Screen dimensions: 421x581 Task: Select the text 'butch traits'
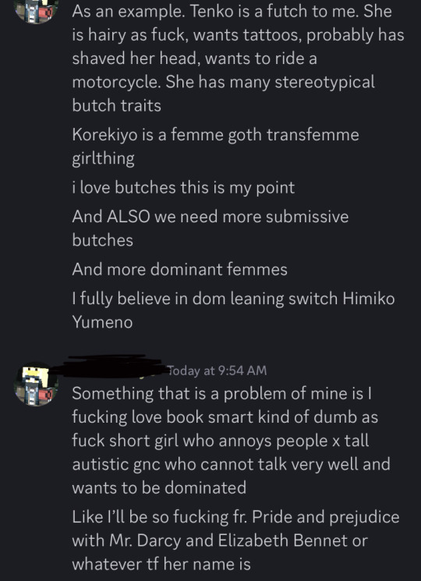tap(117, 105)
